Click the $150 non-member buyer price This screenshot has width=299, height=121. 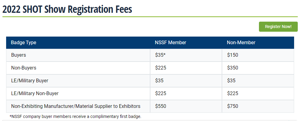tap(232, 55)
